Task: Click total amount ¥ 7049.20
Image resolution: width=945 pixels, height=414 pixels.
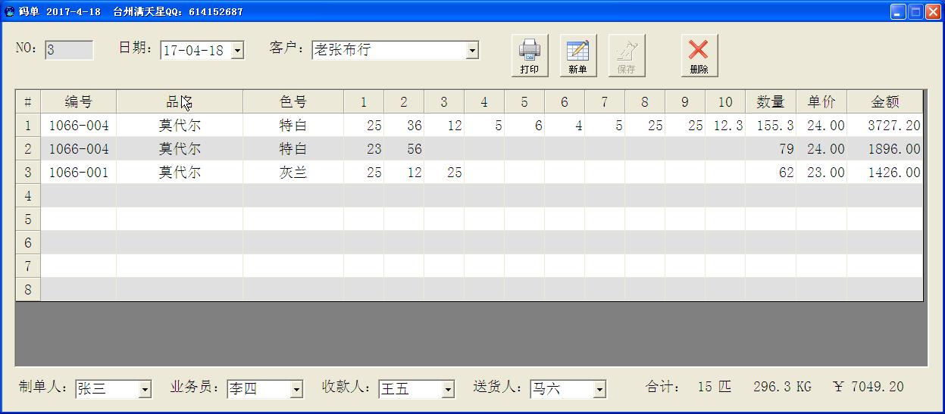Action: [x=868, y=387]
